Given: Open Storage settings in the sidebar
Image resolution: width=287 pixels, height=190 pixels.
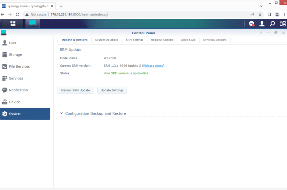Looking at the screenshot, I should 25,54.
